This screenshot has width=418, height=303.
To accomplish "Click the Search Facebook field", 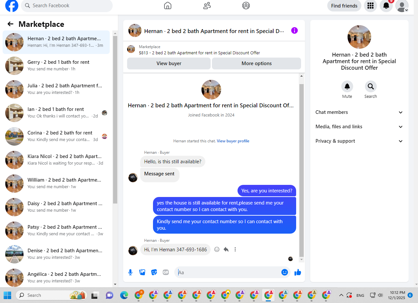I will point(67,6).
